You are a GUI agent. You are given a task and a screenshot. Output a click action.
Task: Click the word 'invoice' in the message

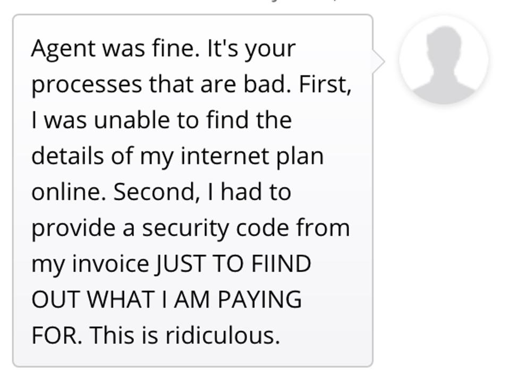click(111, 263)
